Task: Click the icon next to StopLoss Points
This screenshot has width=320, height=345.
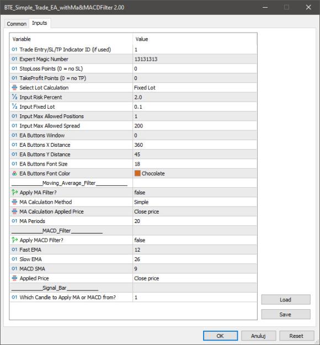Action: (x=14, y=68)
